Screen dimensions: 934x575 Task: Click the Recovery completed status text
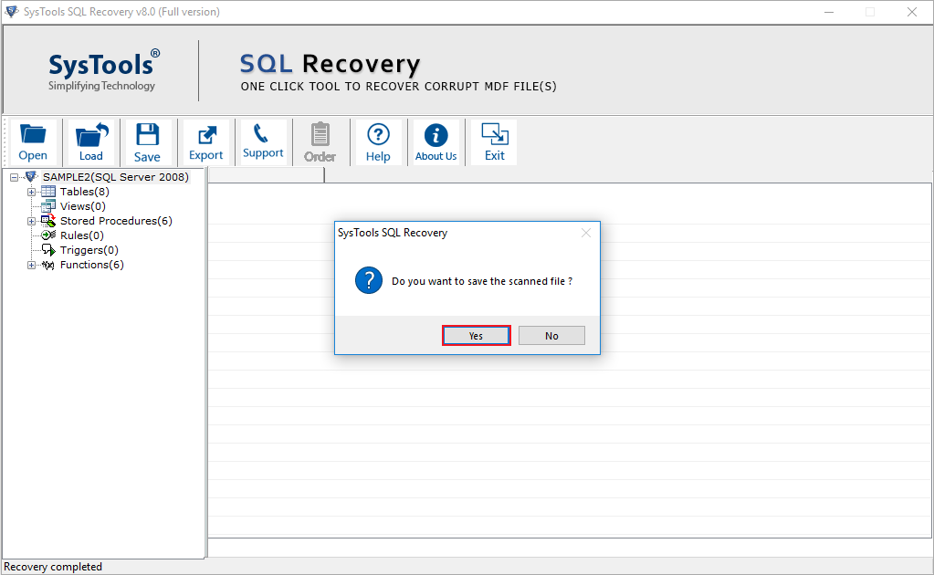(x=53, y=567)
